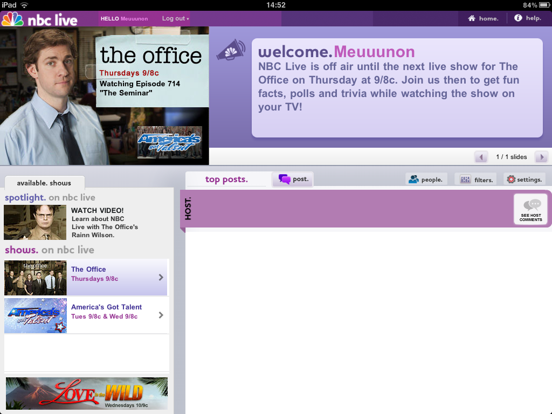This screenshot has height=414, width=552.
Task: Select The Office show row
Action: point(86,278)
